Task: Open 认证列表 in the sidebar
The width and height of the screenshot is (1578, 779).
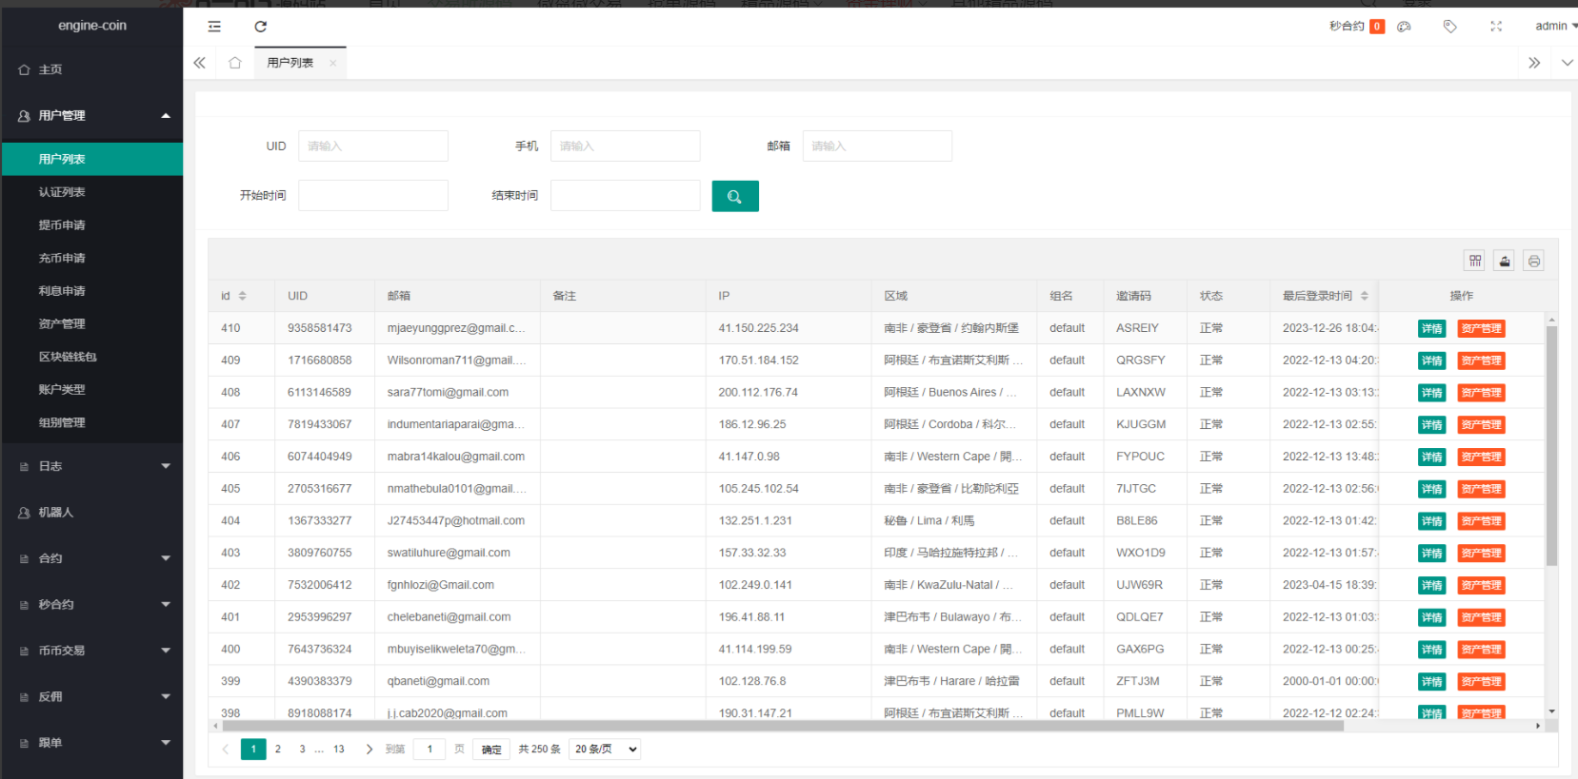Action: 62,192
